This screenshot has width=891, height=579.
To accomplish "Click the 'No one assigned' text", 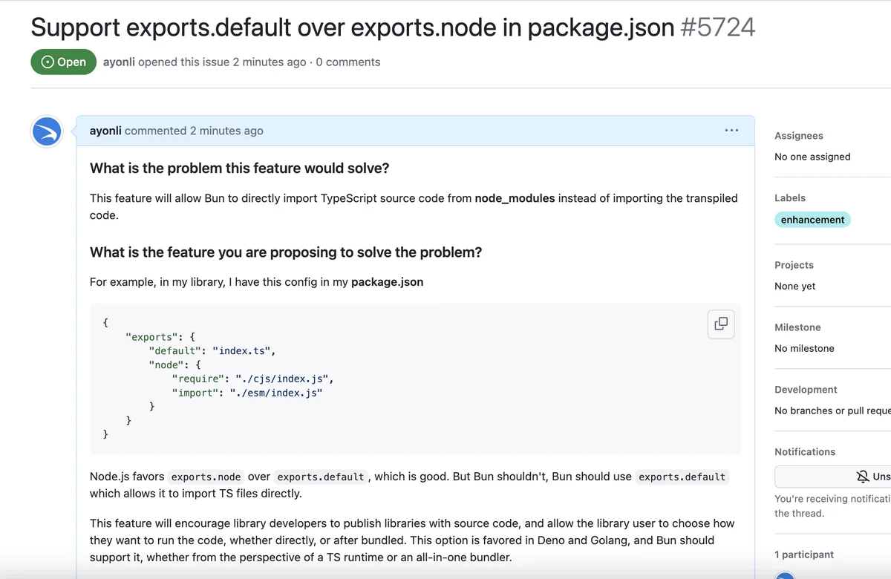I will (x=812, y=157).
